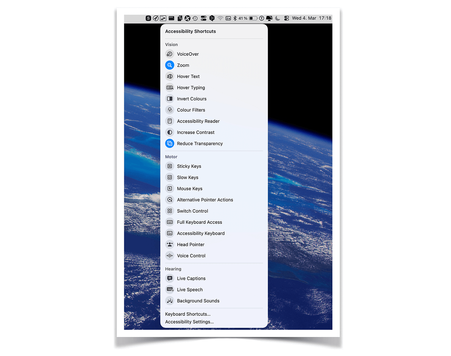
Task: Click the Alternative Pointer Actions icon
Action: pos(169,200)
